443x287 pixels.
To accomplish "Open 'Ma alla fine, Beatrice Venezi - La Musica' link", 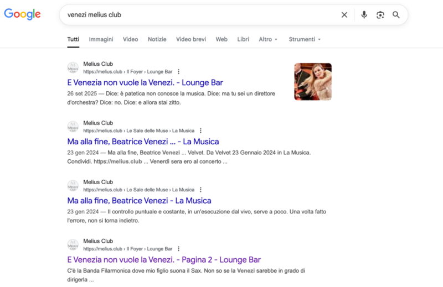I will coord(140,201).
